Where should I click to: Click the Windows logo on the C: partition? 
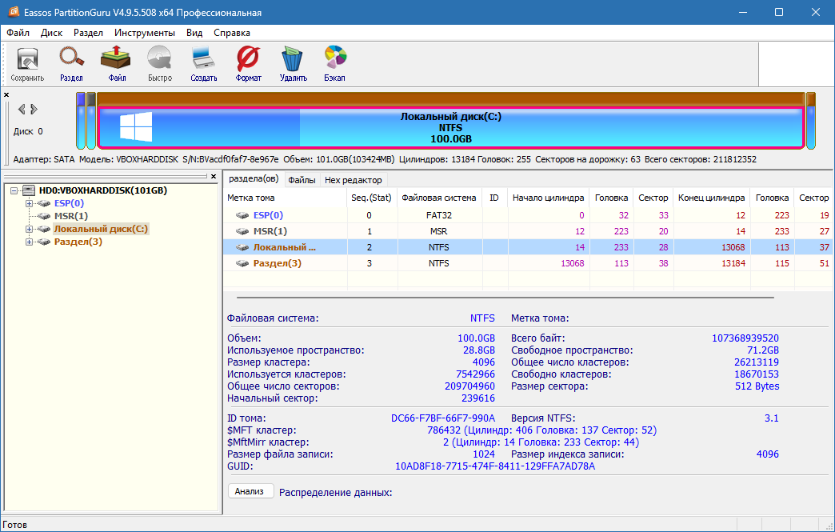coord(136,126)
